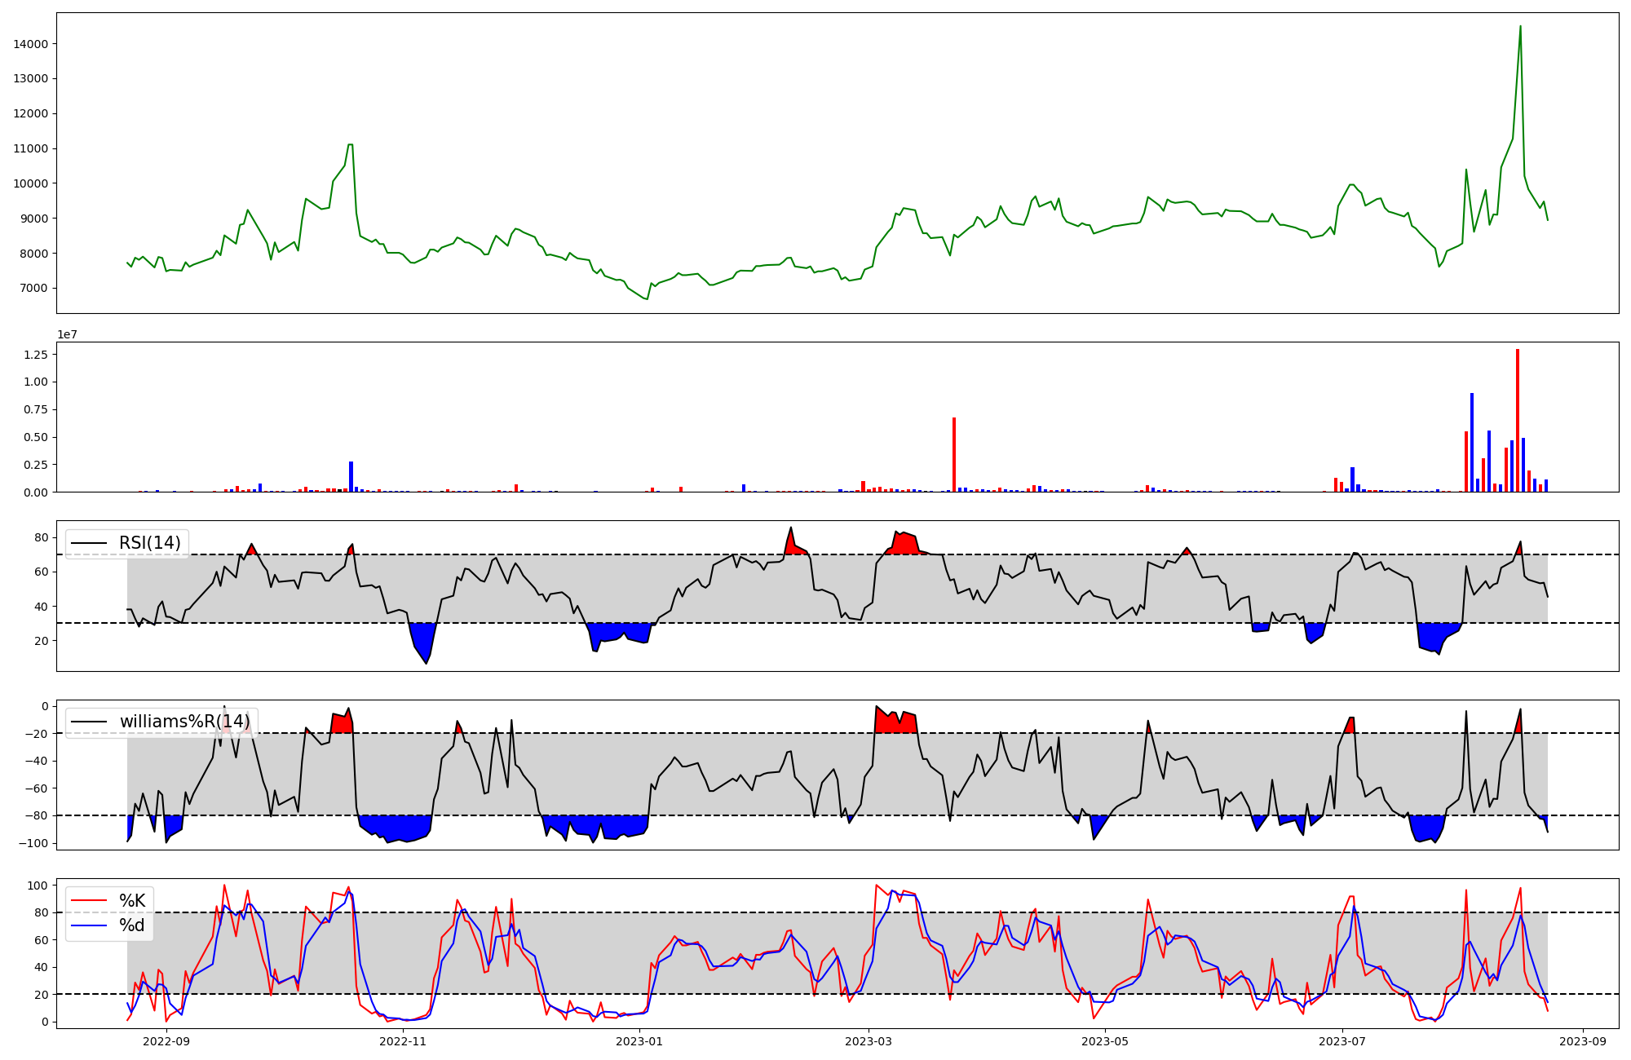This screenshot has width=1631, height=1060.
Task: Click the 2023-09 date axis label
Action: coord(1583,1041)
